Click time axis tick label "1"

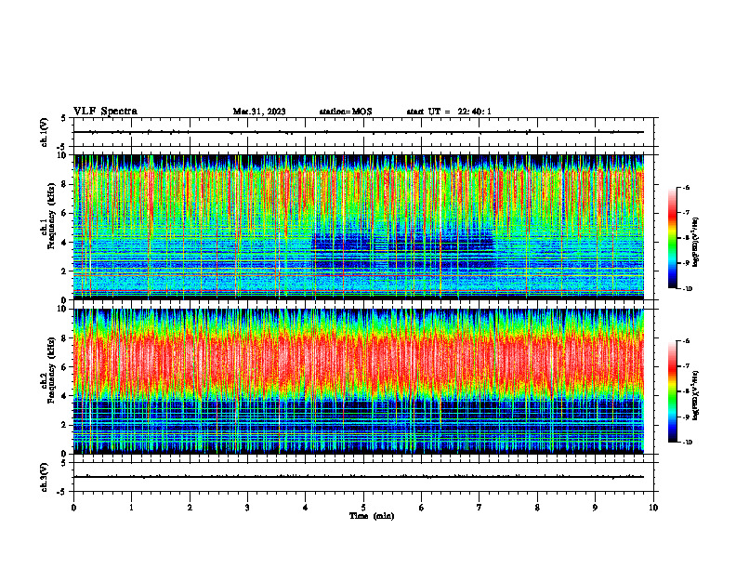coord(131,508)
